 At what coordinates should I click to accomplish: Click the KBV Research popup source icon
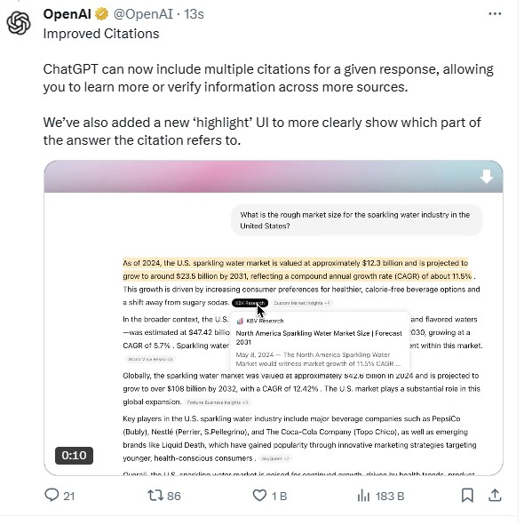point(240,321)
